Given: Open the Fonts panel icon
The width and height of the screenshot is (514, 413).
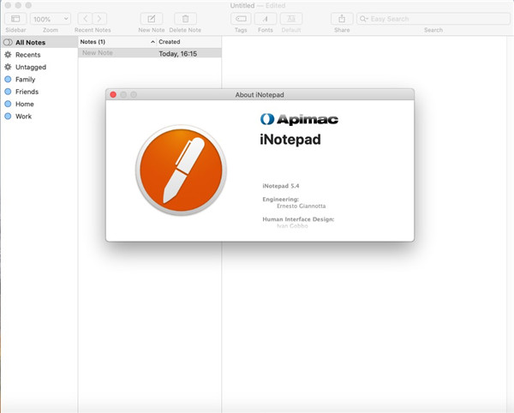Looking at the screenshot, I should pos(266,18).
